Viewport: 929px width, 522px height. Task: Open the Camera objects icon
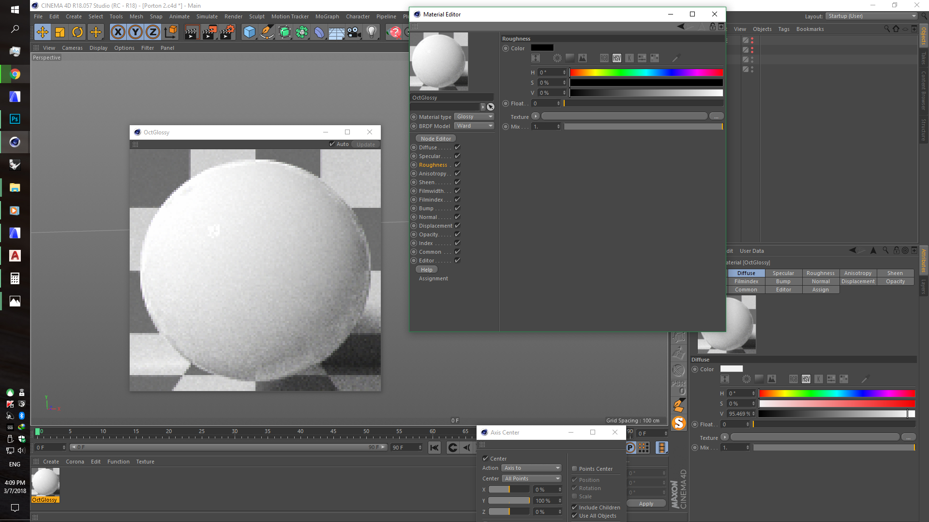[x=354, y=32]
